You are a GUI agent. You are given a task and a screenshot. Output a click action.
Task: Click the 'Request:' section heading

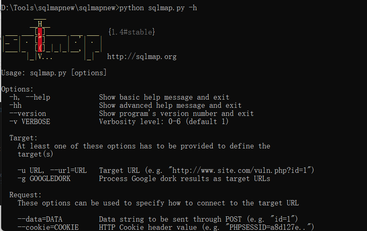26,195
